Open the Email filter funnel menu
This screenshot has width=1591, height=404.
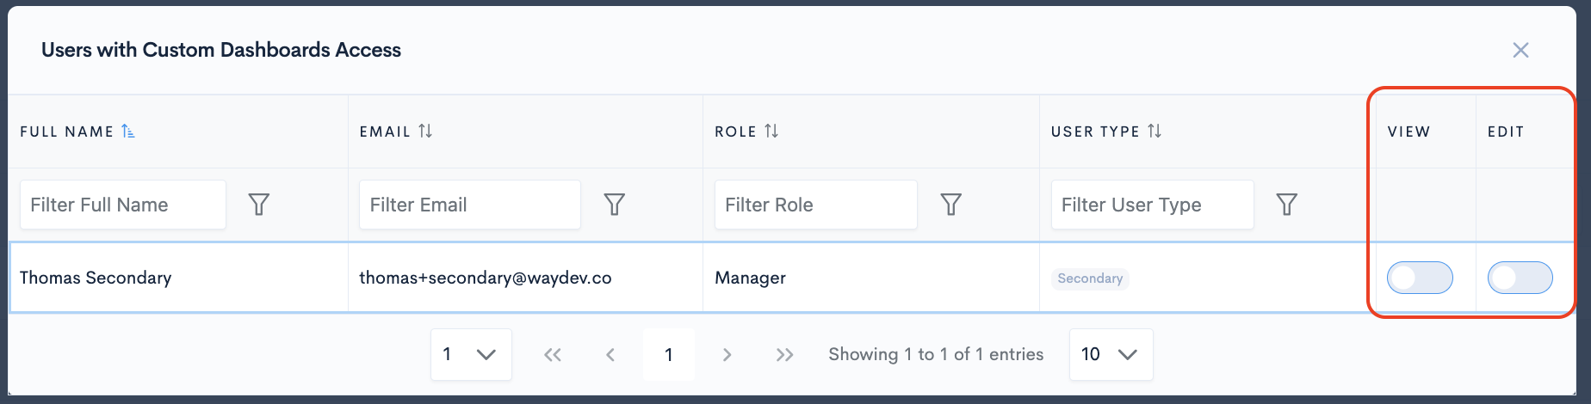(x=614, y=205)
